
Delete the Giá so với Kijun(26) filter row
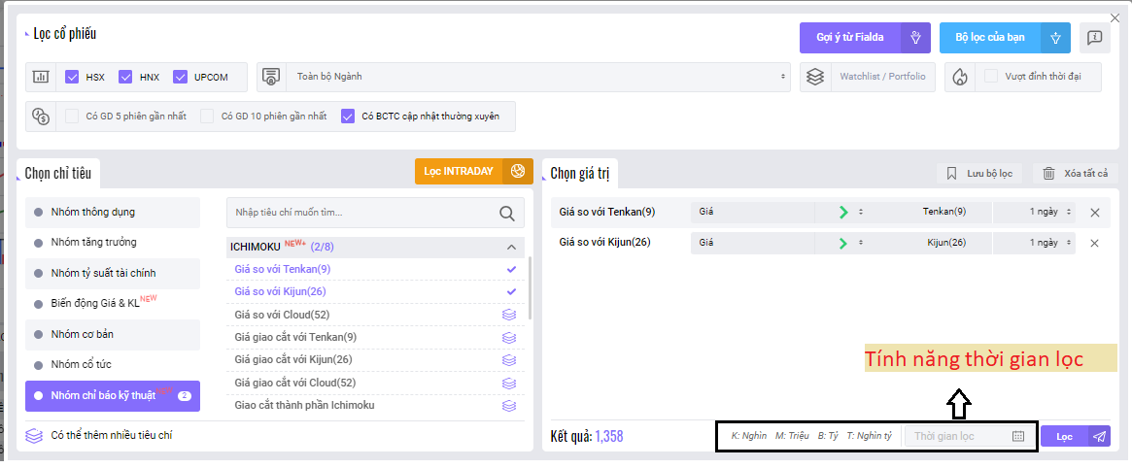tap(1094, 243)
